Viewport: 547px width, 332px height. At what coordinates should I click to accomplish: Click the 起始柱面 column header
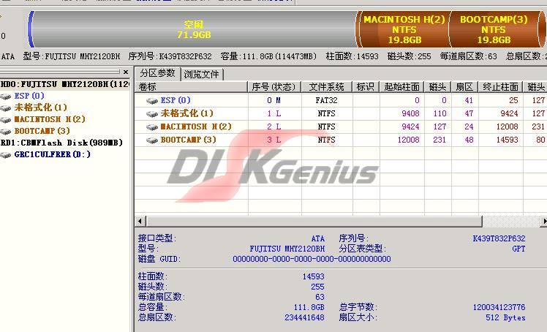pos(402,87)
